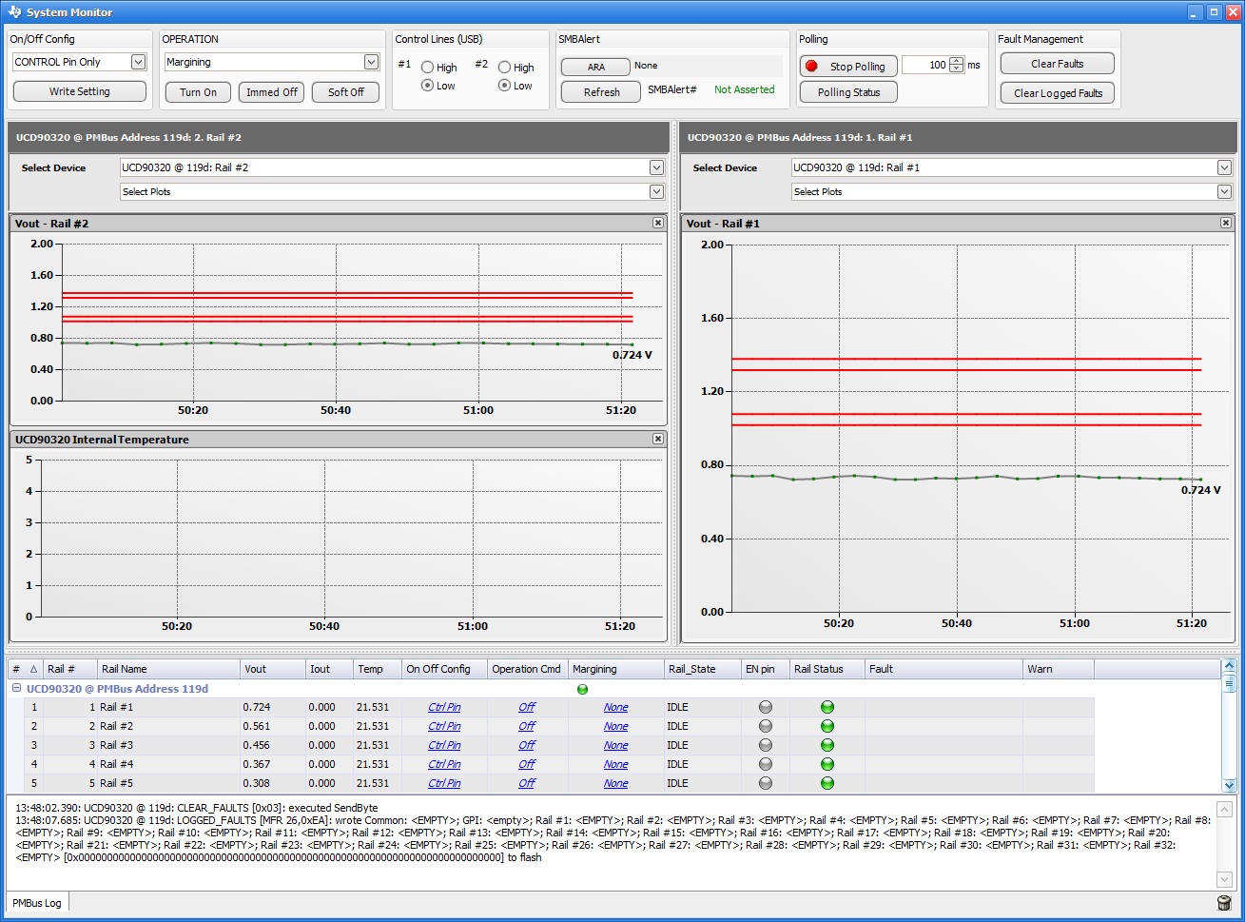Screen dimensions: 1245x922
Task: Click Rail #5 Vout value 0.308
Action: 256,783
